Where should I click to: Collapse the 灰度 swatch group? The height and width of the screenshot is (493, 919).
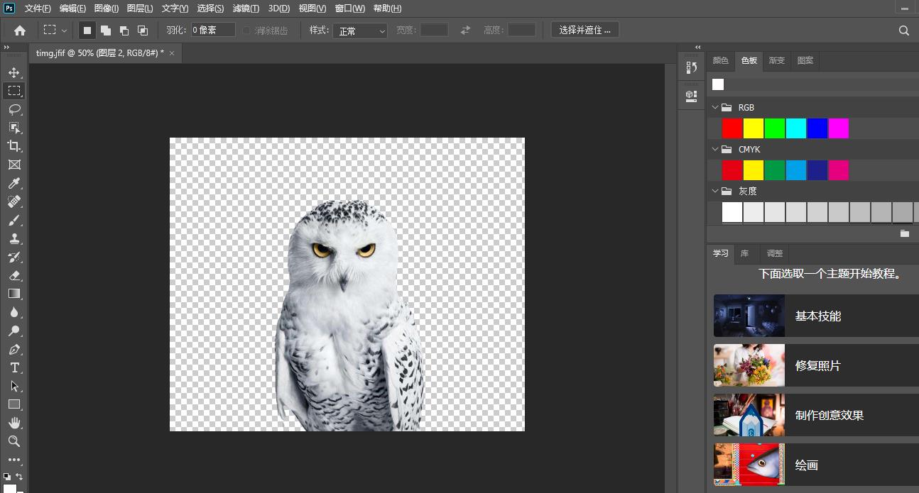click(715, 192)
